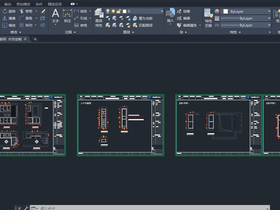Open Edit Attributes (编辑属性) dropdown arrow
The image size is (280, 210).
click(x=200, y=25)
